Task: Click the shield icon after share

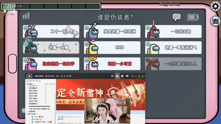Action: 70,76
